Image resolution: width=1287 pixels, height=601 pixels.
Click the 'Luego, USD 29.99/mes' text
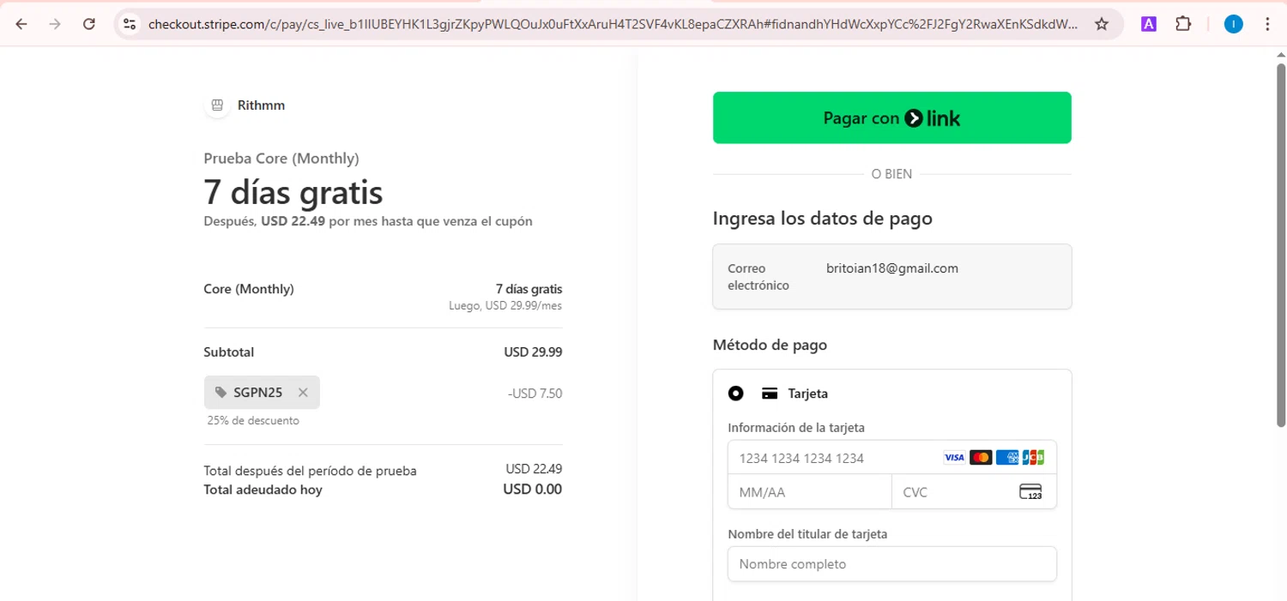point(505,305)
